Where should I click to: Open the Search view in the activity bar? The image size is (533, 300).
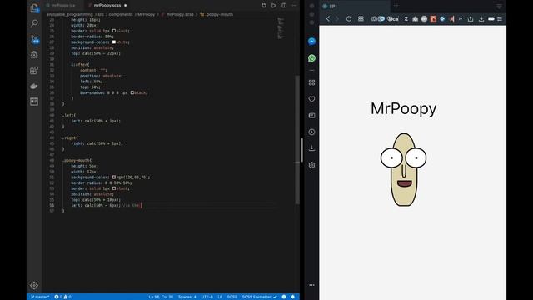(x=34, y=23)
